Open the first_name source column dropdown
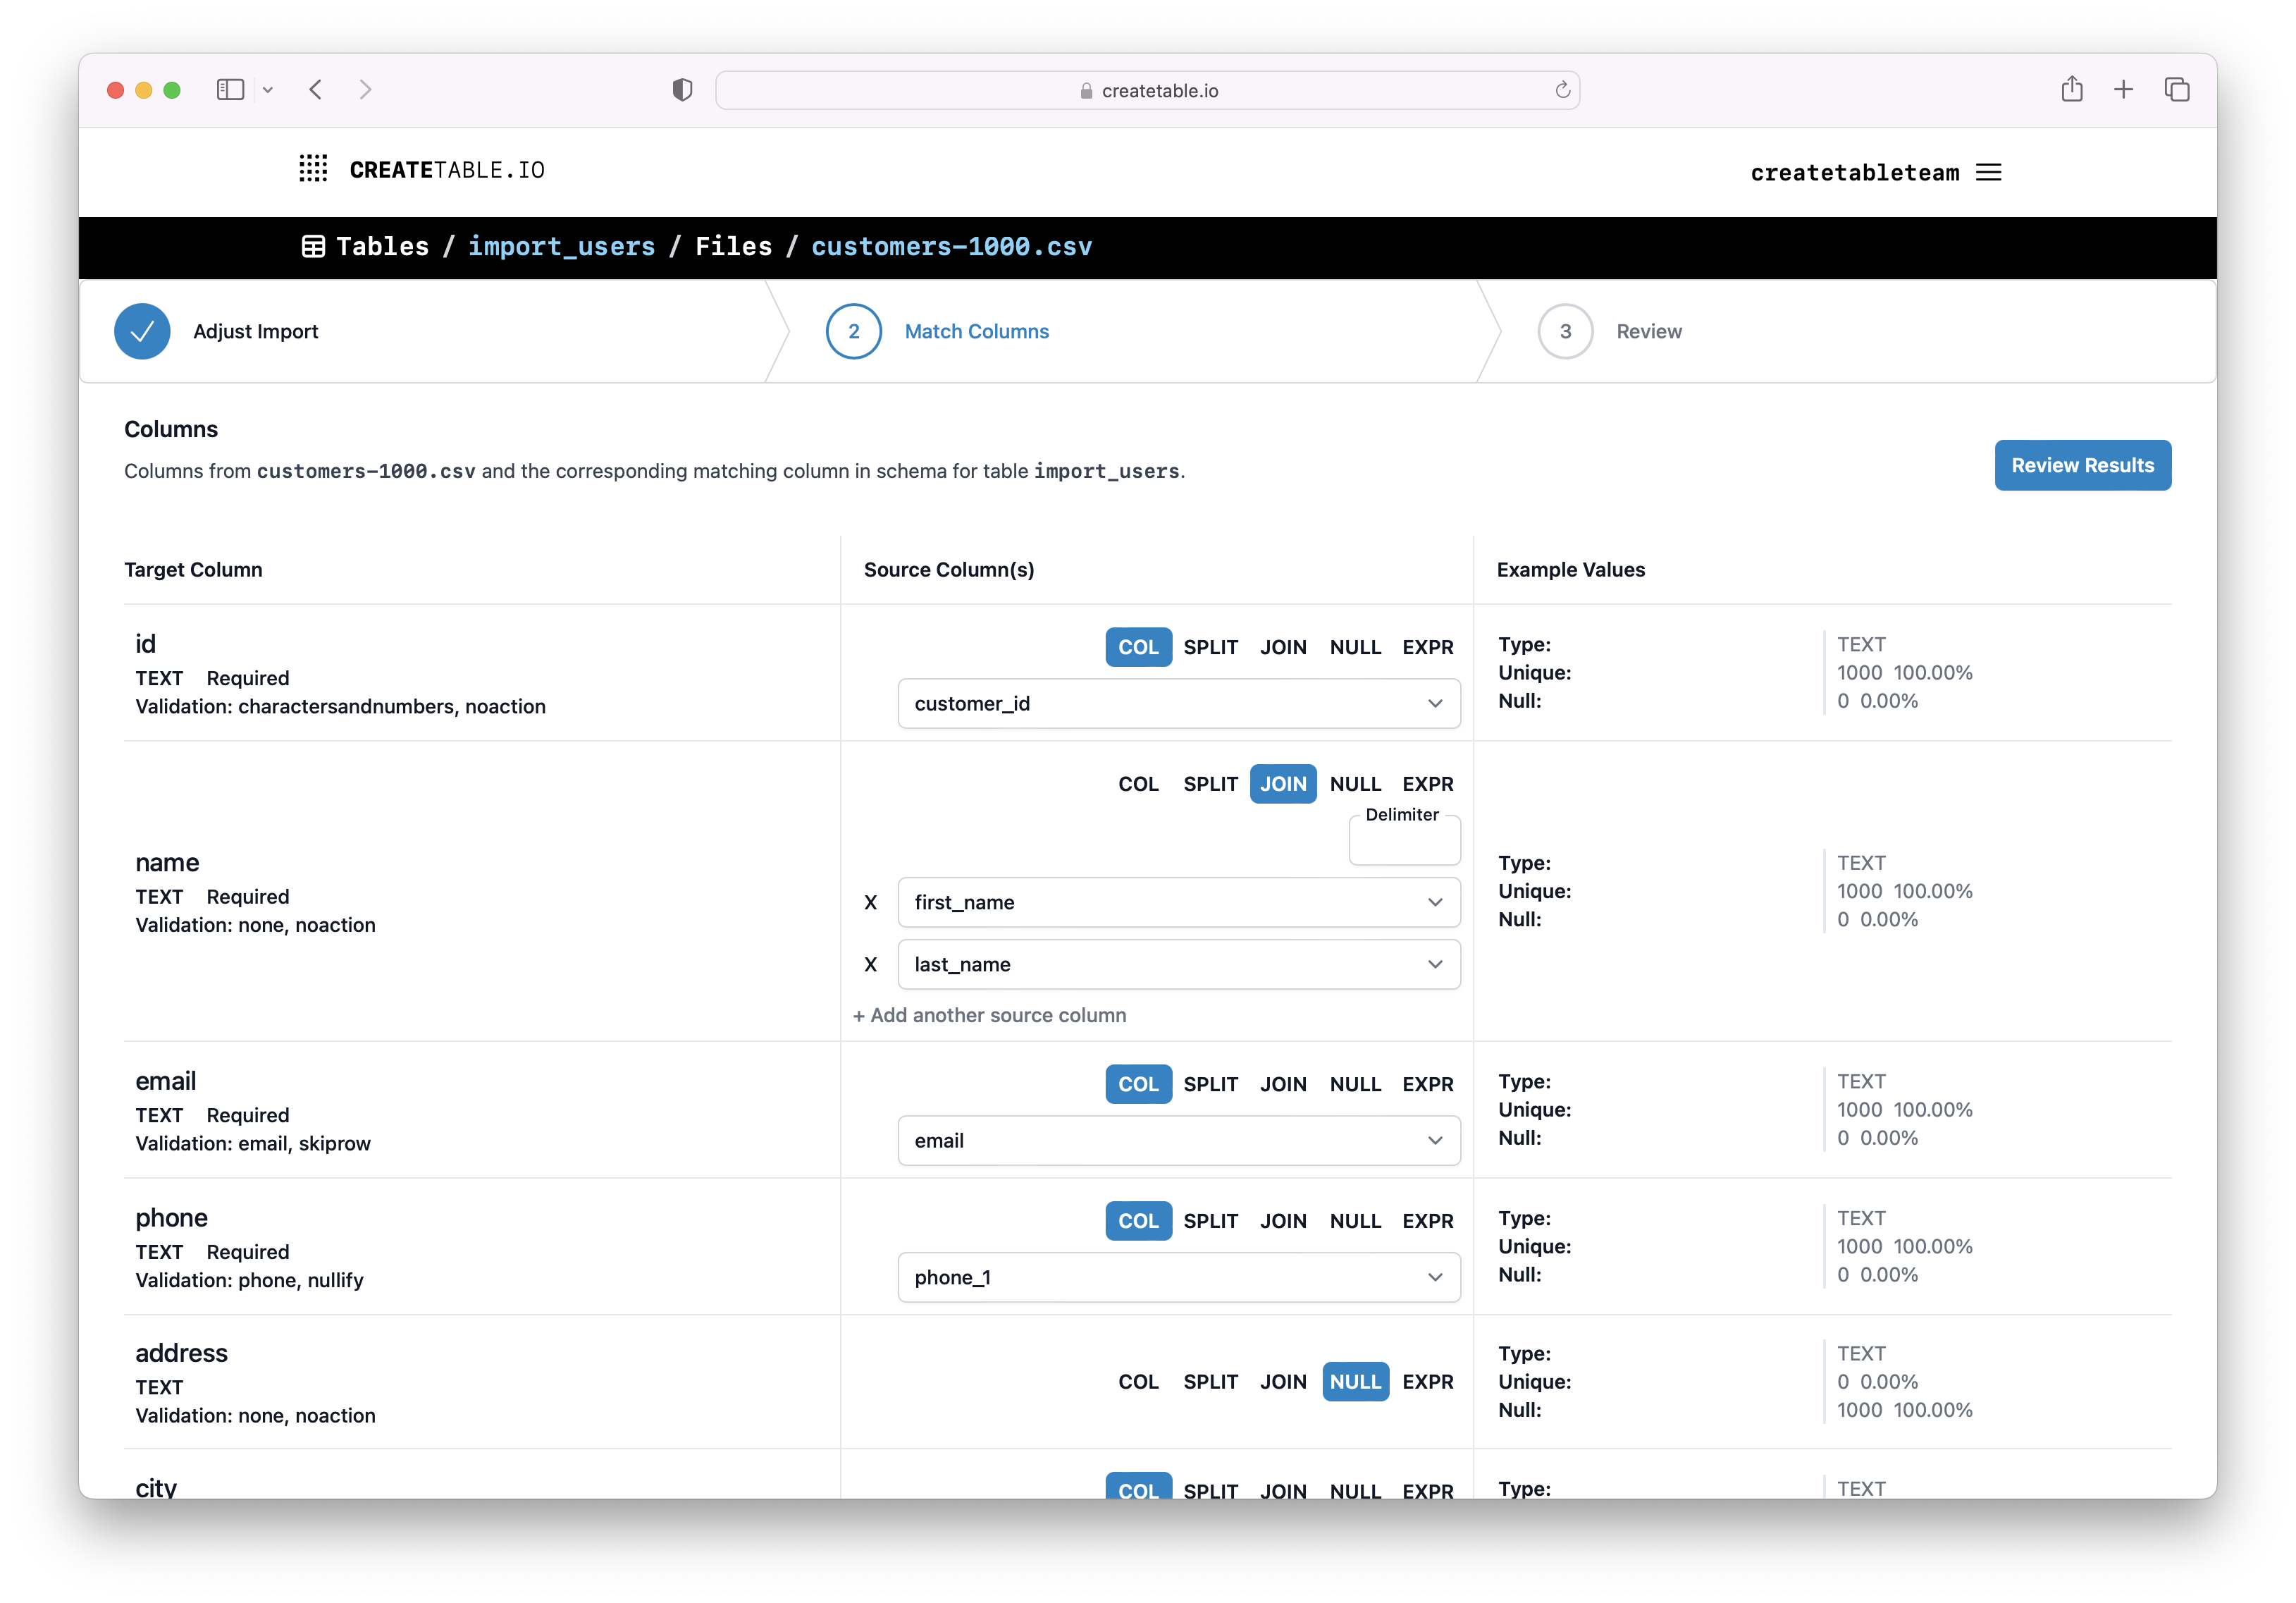This screenshot has height=1603, width=2296. click(1179, 903)
